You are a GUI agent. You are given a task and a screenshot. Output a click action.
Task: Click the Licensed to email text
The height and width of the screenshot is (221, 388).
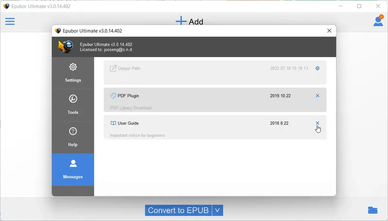106,50
